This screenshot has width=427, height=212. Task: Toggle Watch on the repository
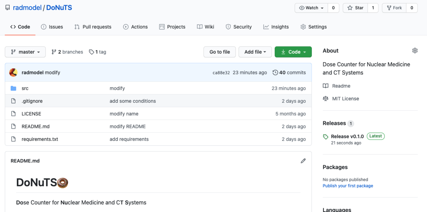(x=311, y=8)
